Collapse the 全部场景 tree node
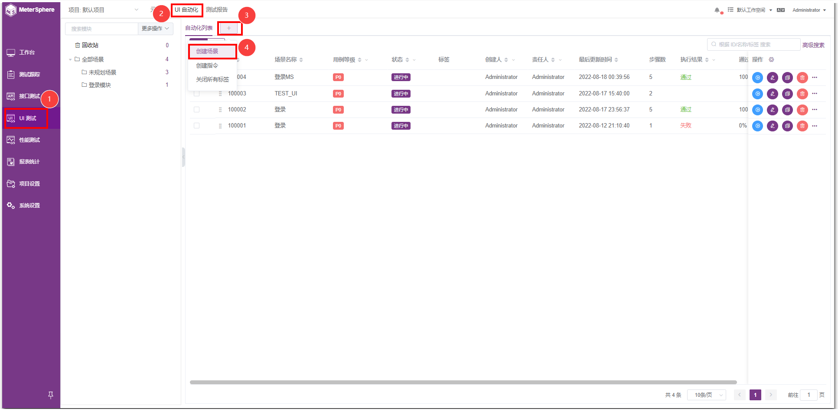 (70, 60)
